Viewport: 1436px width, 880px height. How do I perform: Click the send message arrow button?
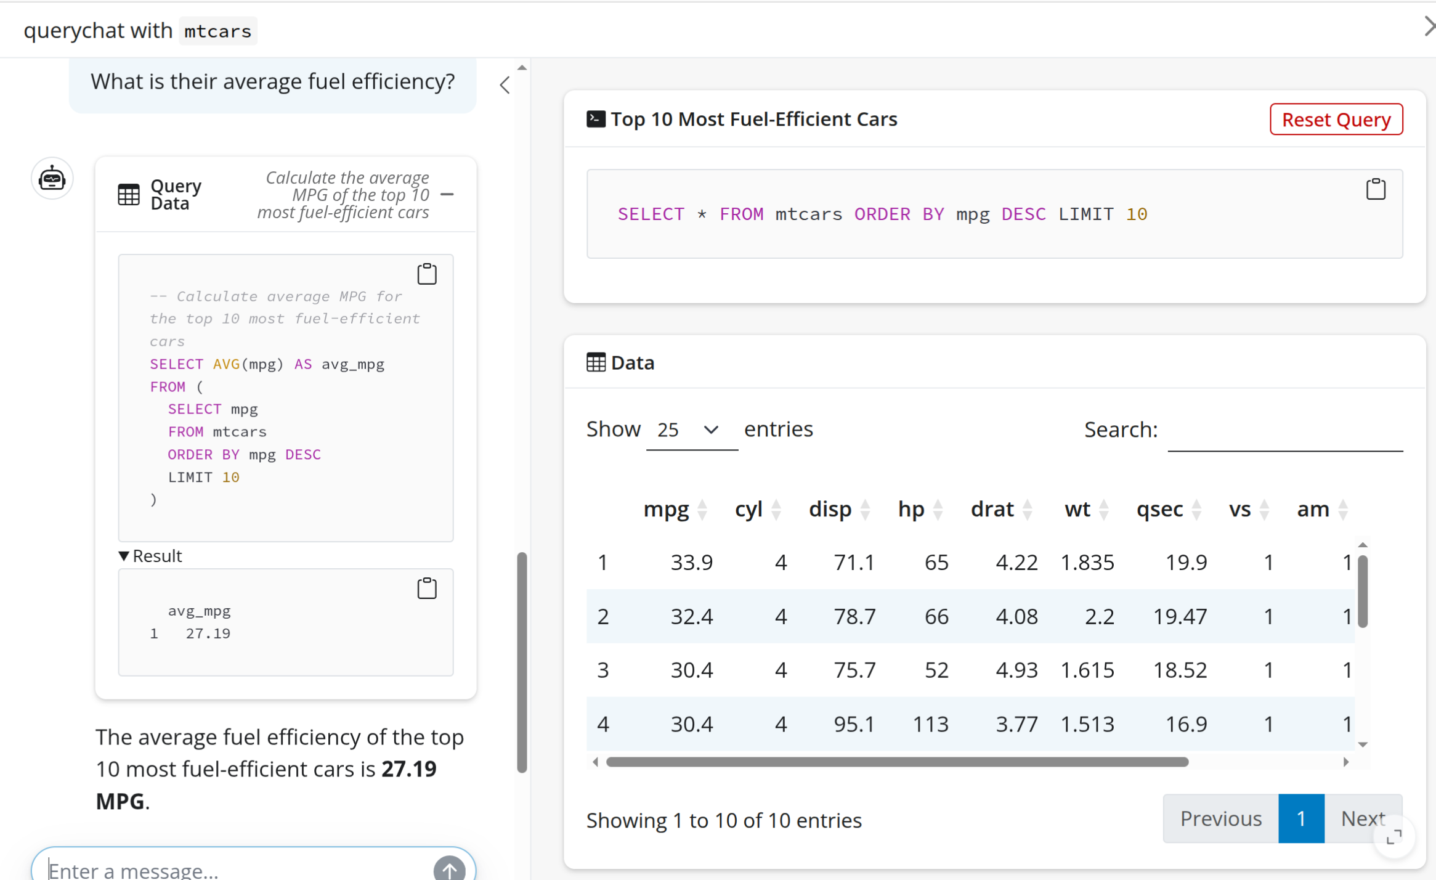coord(449,869)
